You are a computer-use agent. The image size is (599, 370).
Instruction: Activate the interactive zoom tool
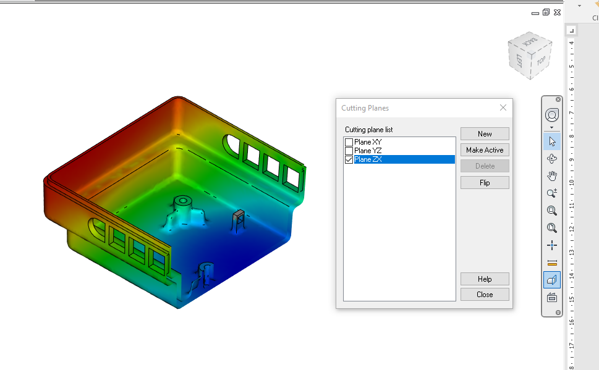(552, 193)
